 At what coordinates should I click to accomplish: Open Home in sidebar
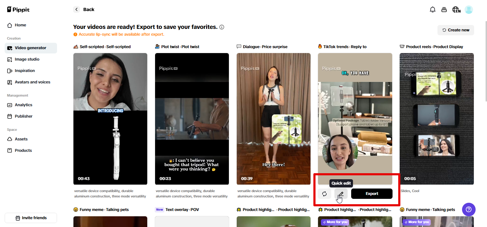(31, 25)
